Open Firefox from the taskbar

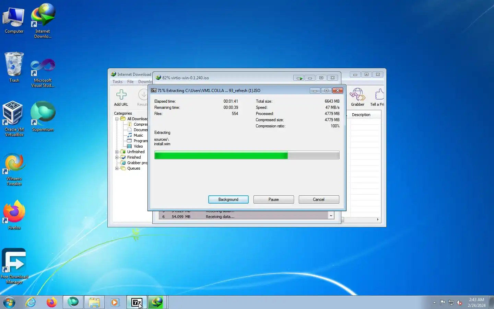coord(52,302)
